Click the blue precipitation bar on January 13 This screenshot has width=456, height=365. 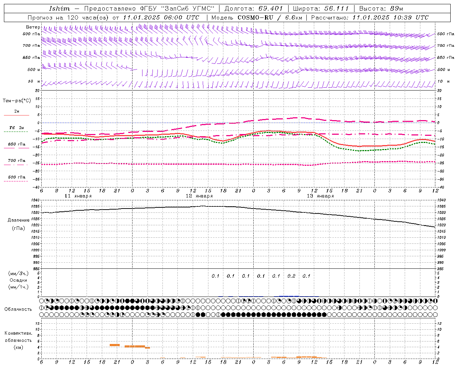point(289,296)
